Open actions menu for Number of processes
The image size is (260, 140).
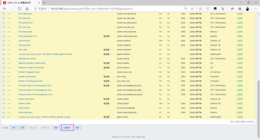pos(9,76)
